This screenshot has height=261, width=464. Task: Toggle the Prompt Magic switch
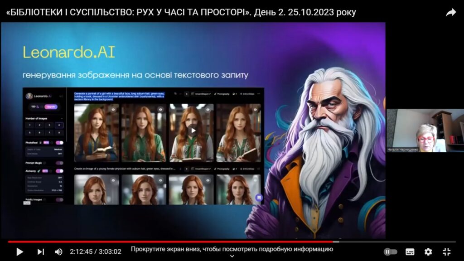coord(59,163)
